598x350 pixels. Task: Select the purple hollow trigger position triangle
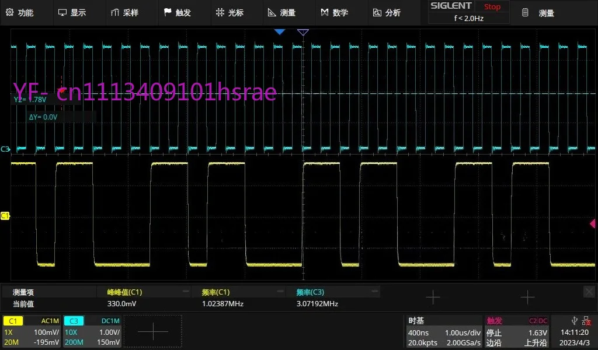303,32
